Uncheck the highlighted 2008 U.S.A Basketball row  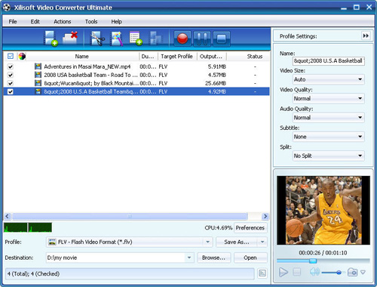(11, 91)
